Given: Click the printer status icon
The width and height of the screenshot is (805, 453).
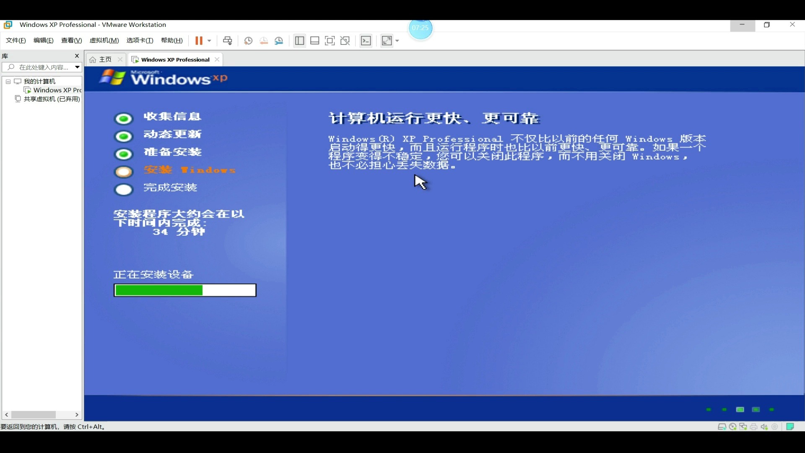Looking at the screenshot, I should tap(754, 427).
